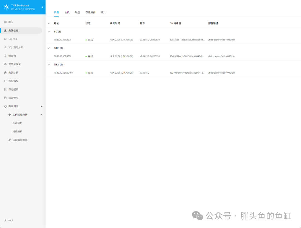Click the 状态 column header
This screenshot has width=301, height=228.
pos(88,23)
